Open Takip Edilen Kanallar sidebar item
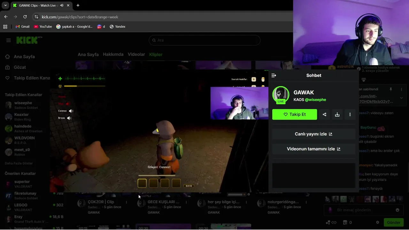The height and width of the screenshot is (230, 409). 28,78
